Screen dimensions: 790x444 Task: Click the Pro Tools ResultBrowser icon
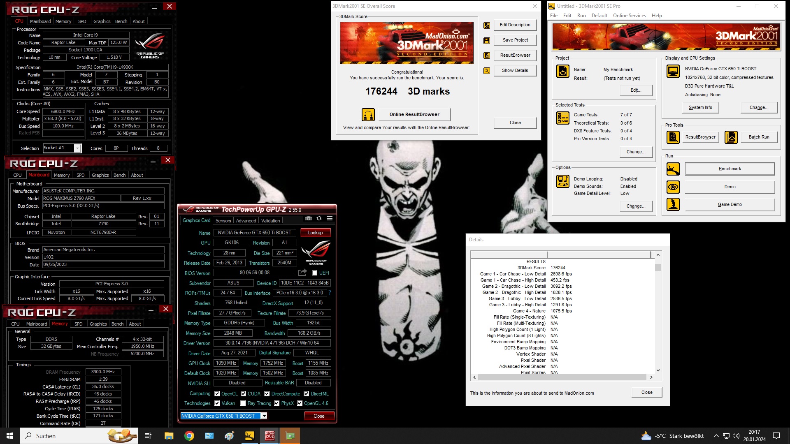pyautogui.click(x=673, y=137)
